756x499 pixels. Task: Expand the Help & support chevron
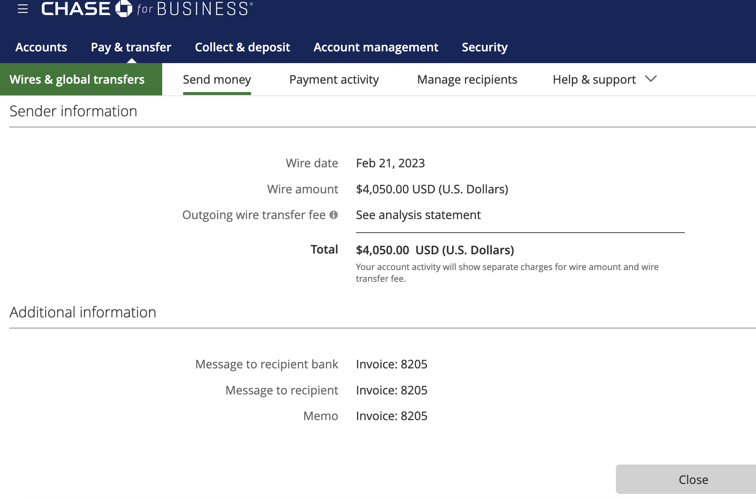pyautogui.click(x=651, y=79)
